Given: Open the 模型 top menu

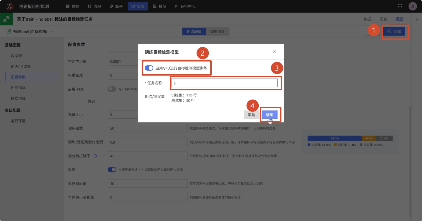Looking at the screenshot, I should point(160,6).
